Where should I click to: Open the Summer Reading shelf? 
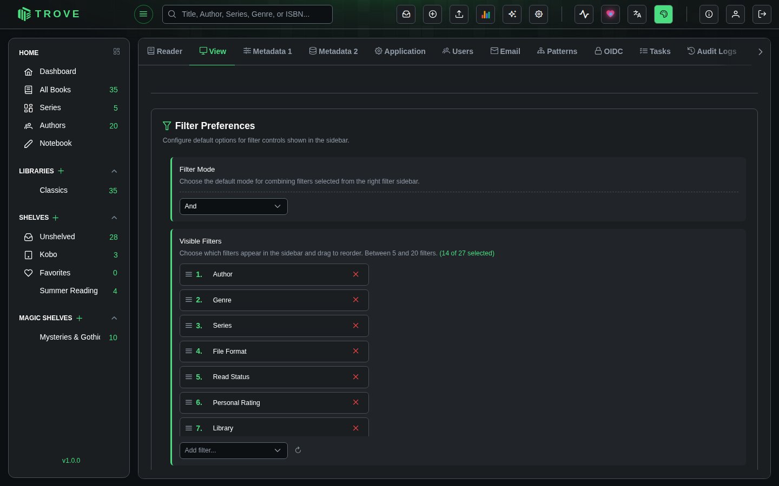pyautogui.click(x=69, y=291)
